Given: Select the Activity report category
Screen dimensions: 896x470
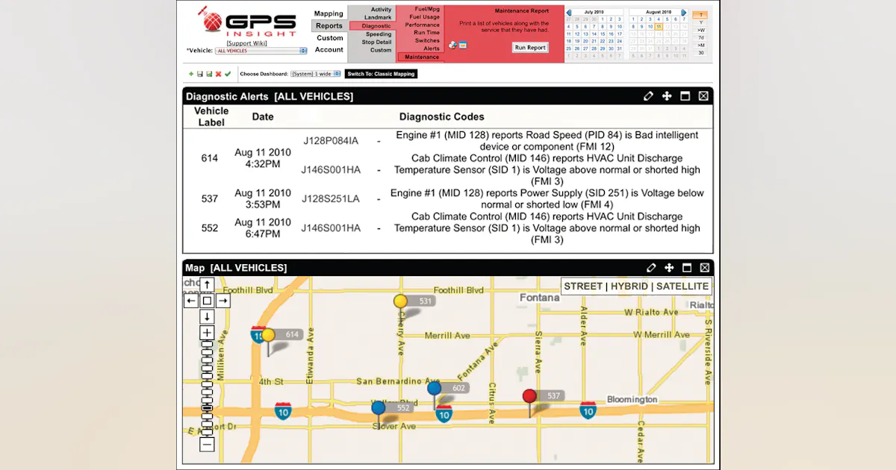Looking at the screenshot, I should point(381,10).
